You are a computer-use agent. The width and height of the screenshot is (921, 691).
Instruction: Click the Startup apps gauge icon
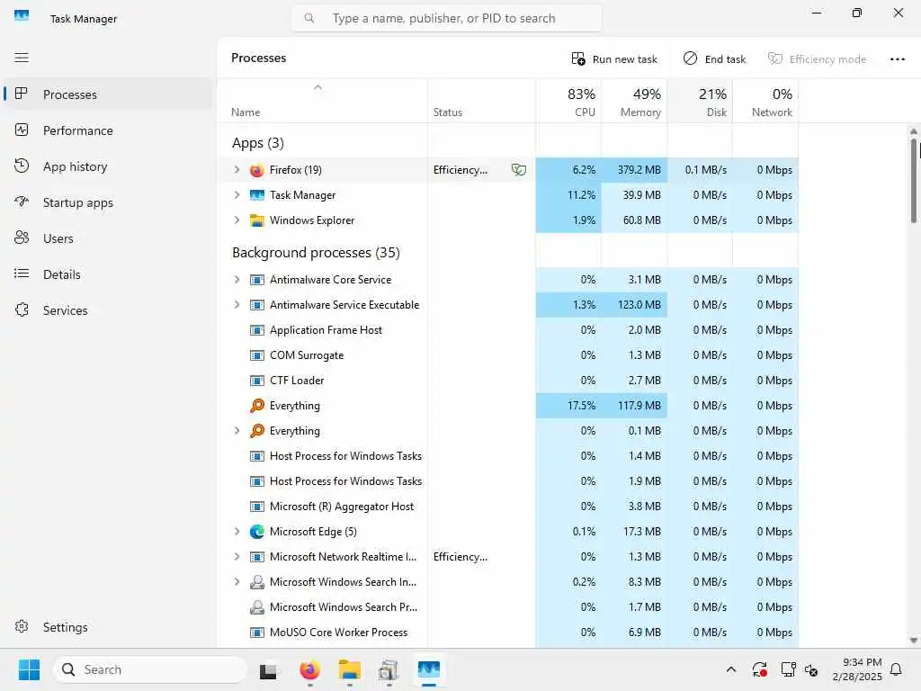pyautogui.click(x=22, y=202)
